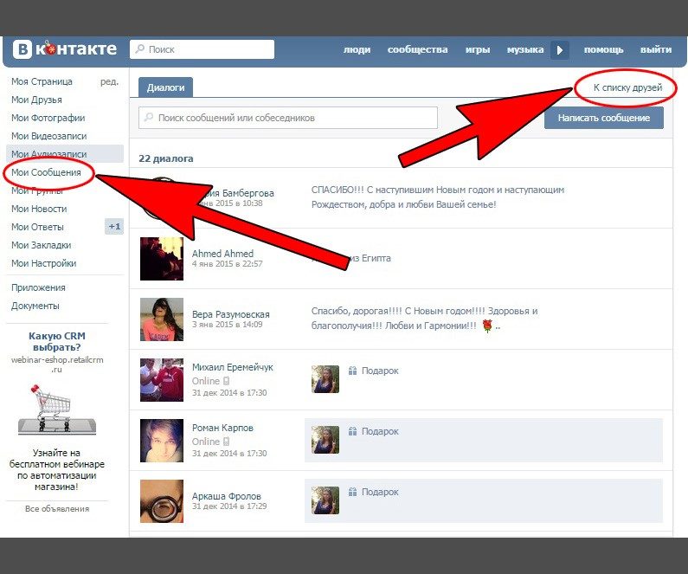Click the shopping cart advertisement image
Screen dimensions: 688x574
pos(56,410)
